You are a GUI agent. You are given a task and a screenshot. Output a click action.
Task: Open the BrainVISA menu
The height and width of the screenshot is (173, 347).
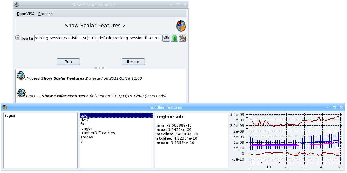point(26,14)
